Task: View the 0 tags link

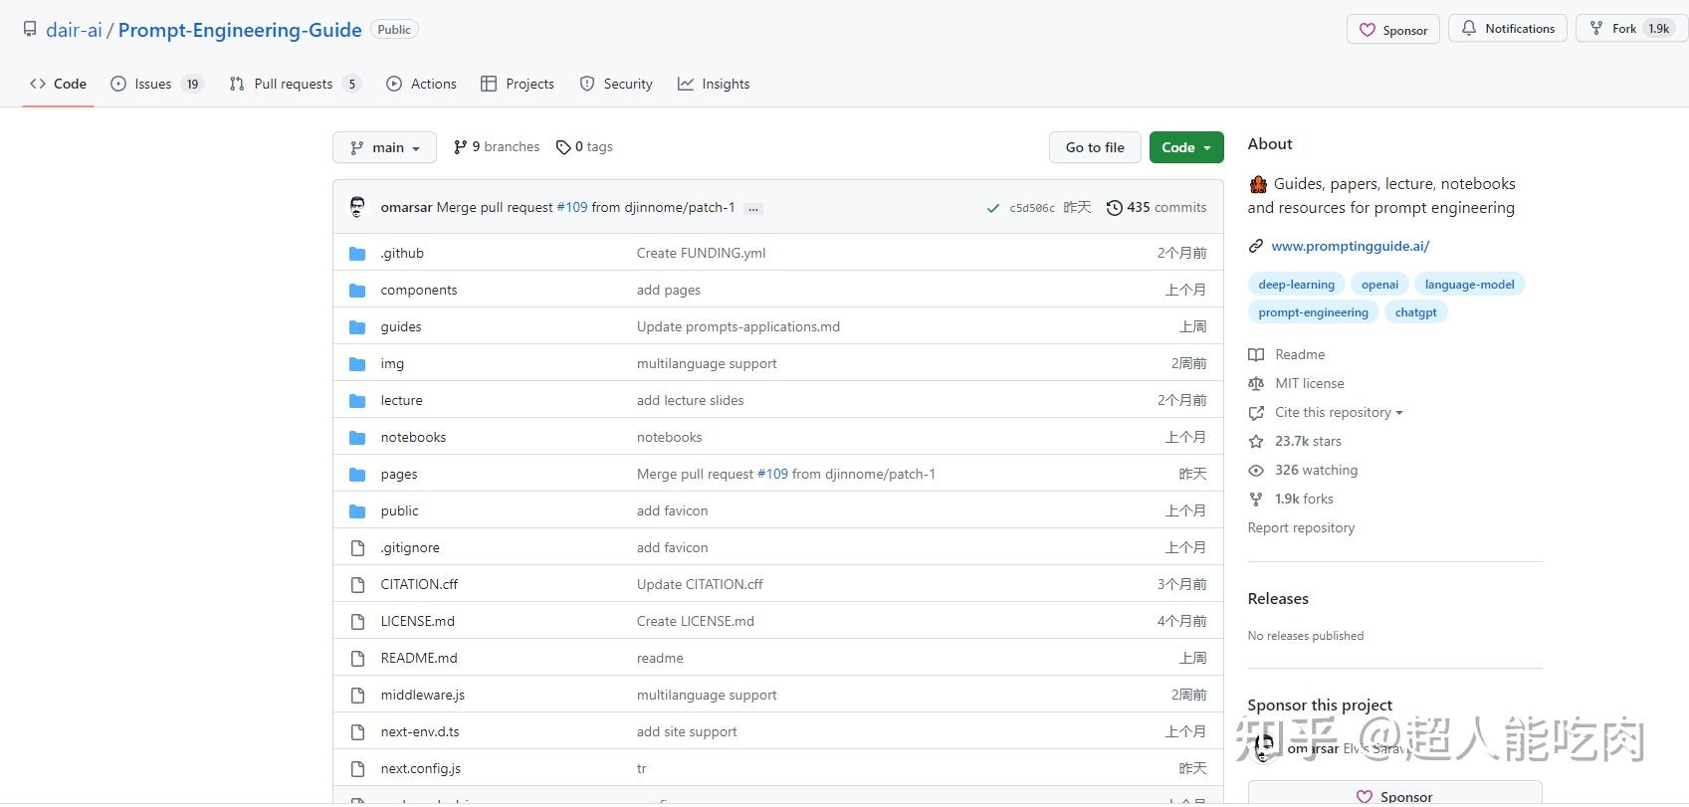Action: click(x=584, y=147)
